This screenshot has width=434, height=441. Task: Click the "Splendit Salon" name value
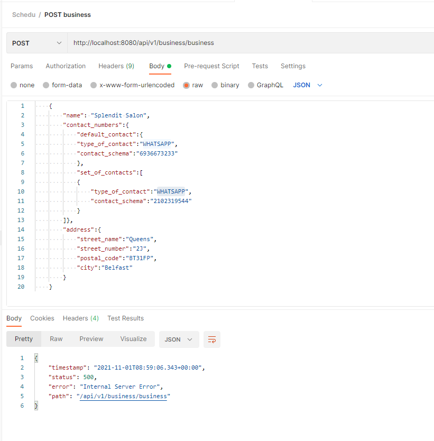118,116
